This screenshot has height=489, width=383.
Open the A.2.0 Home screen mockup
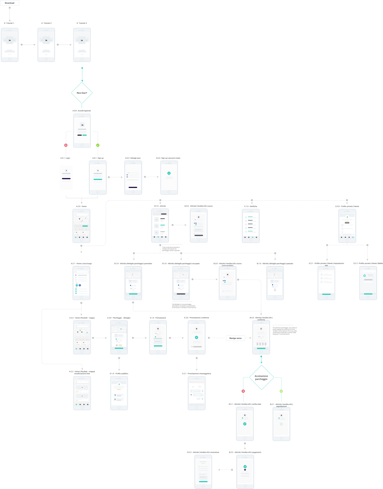tap(82, 226)
